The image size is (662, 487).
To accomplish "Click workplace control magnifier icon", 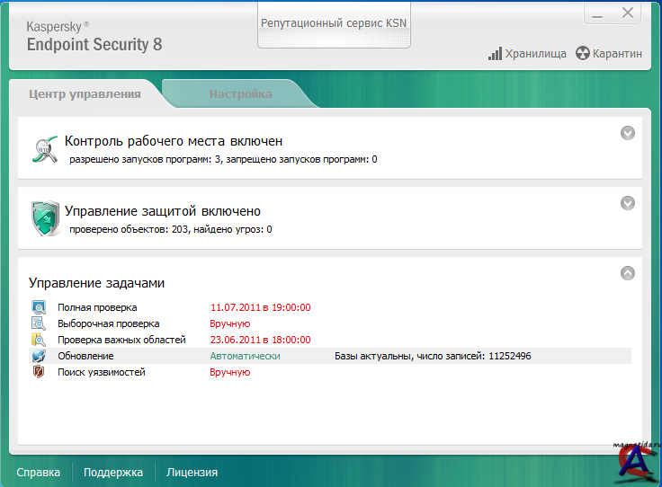I will coord(45,149).
